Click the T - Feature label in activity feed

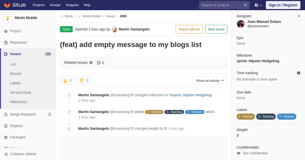pyautogui.click(x=195, y=112)
